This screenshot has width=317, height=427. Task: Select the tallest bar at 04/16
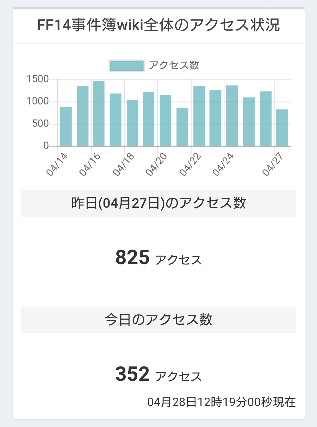99,114
